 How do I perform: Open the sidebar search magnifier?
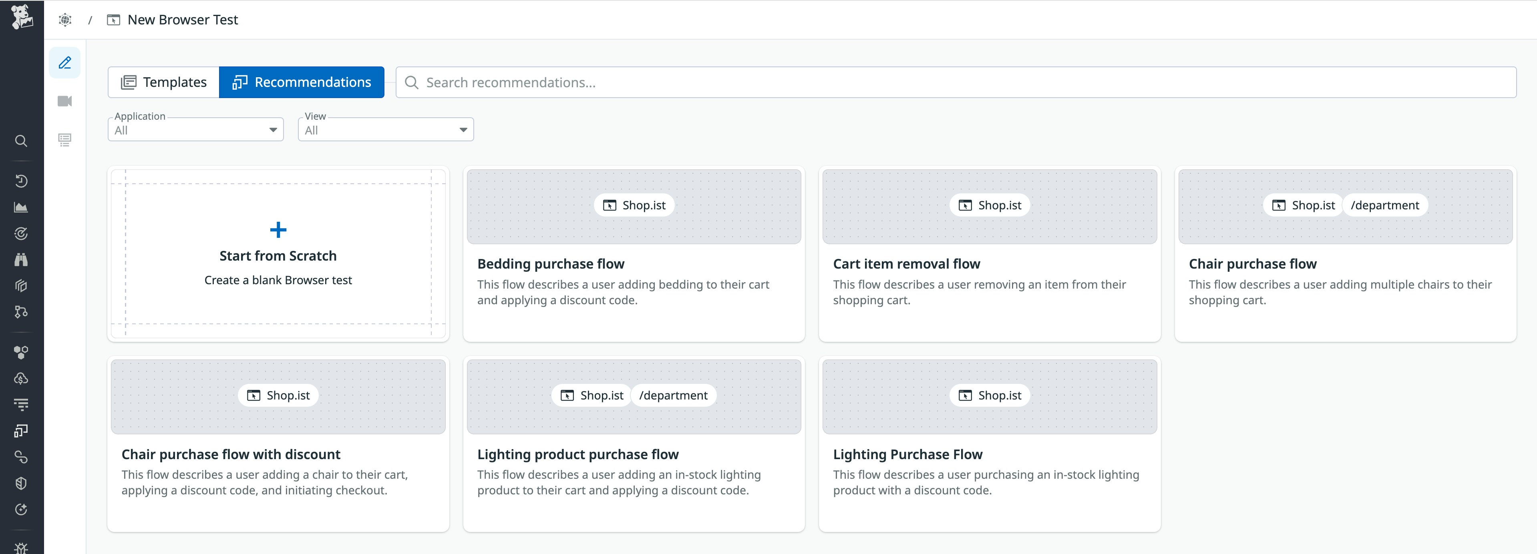coord(22,141)
